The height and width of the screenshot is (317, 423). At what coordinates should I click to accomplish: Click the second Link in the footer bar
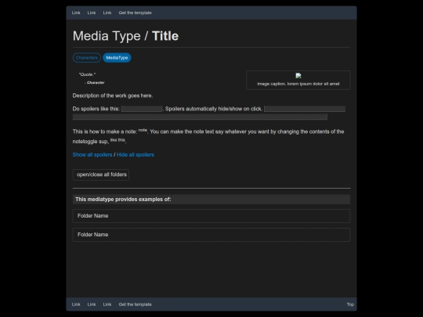point(92,304)
